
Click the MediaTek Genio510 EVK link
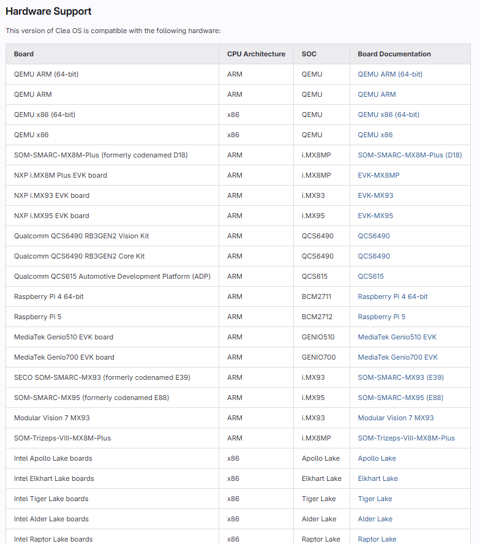(397, 337)
